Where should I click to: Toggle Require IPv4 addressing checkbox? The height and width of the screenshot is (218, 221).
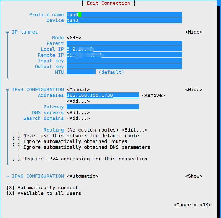(16, 159)
